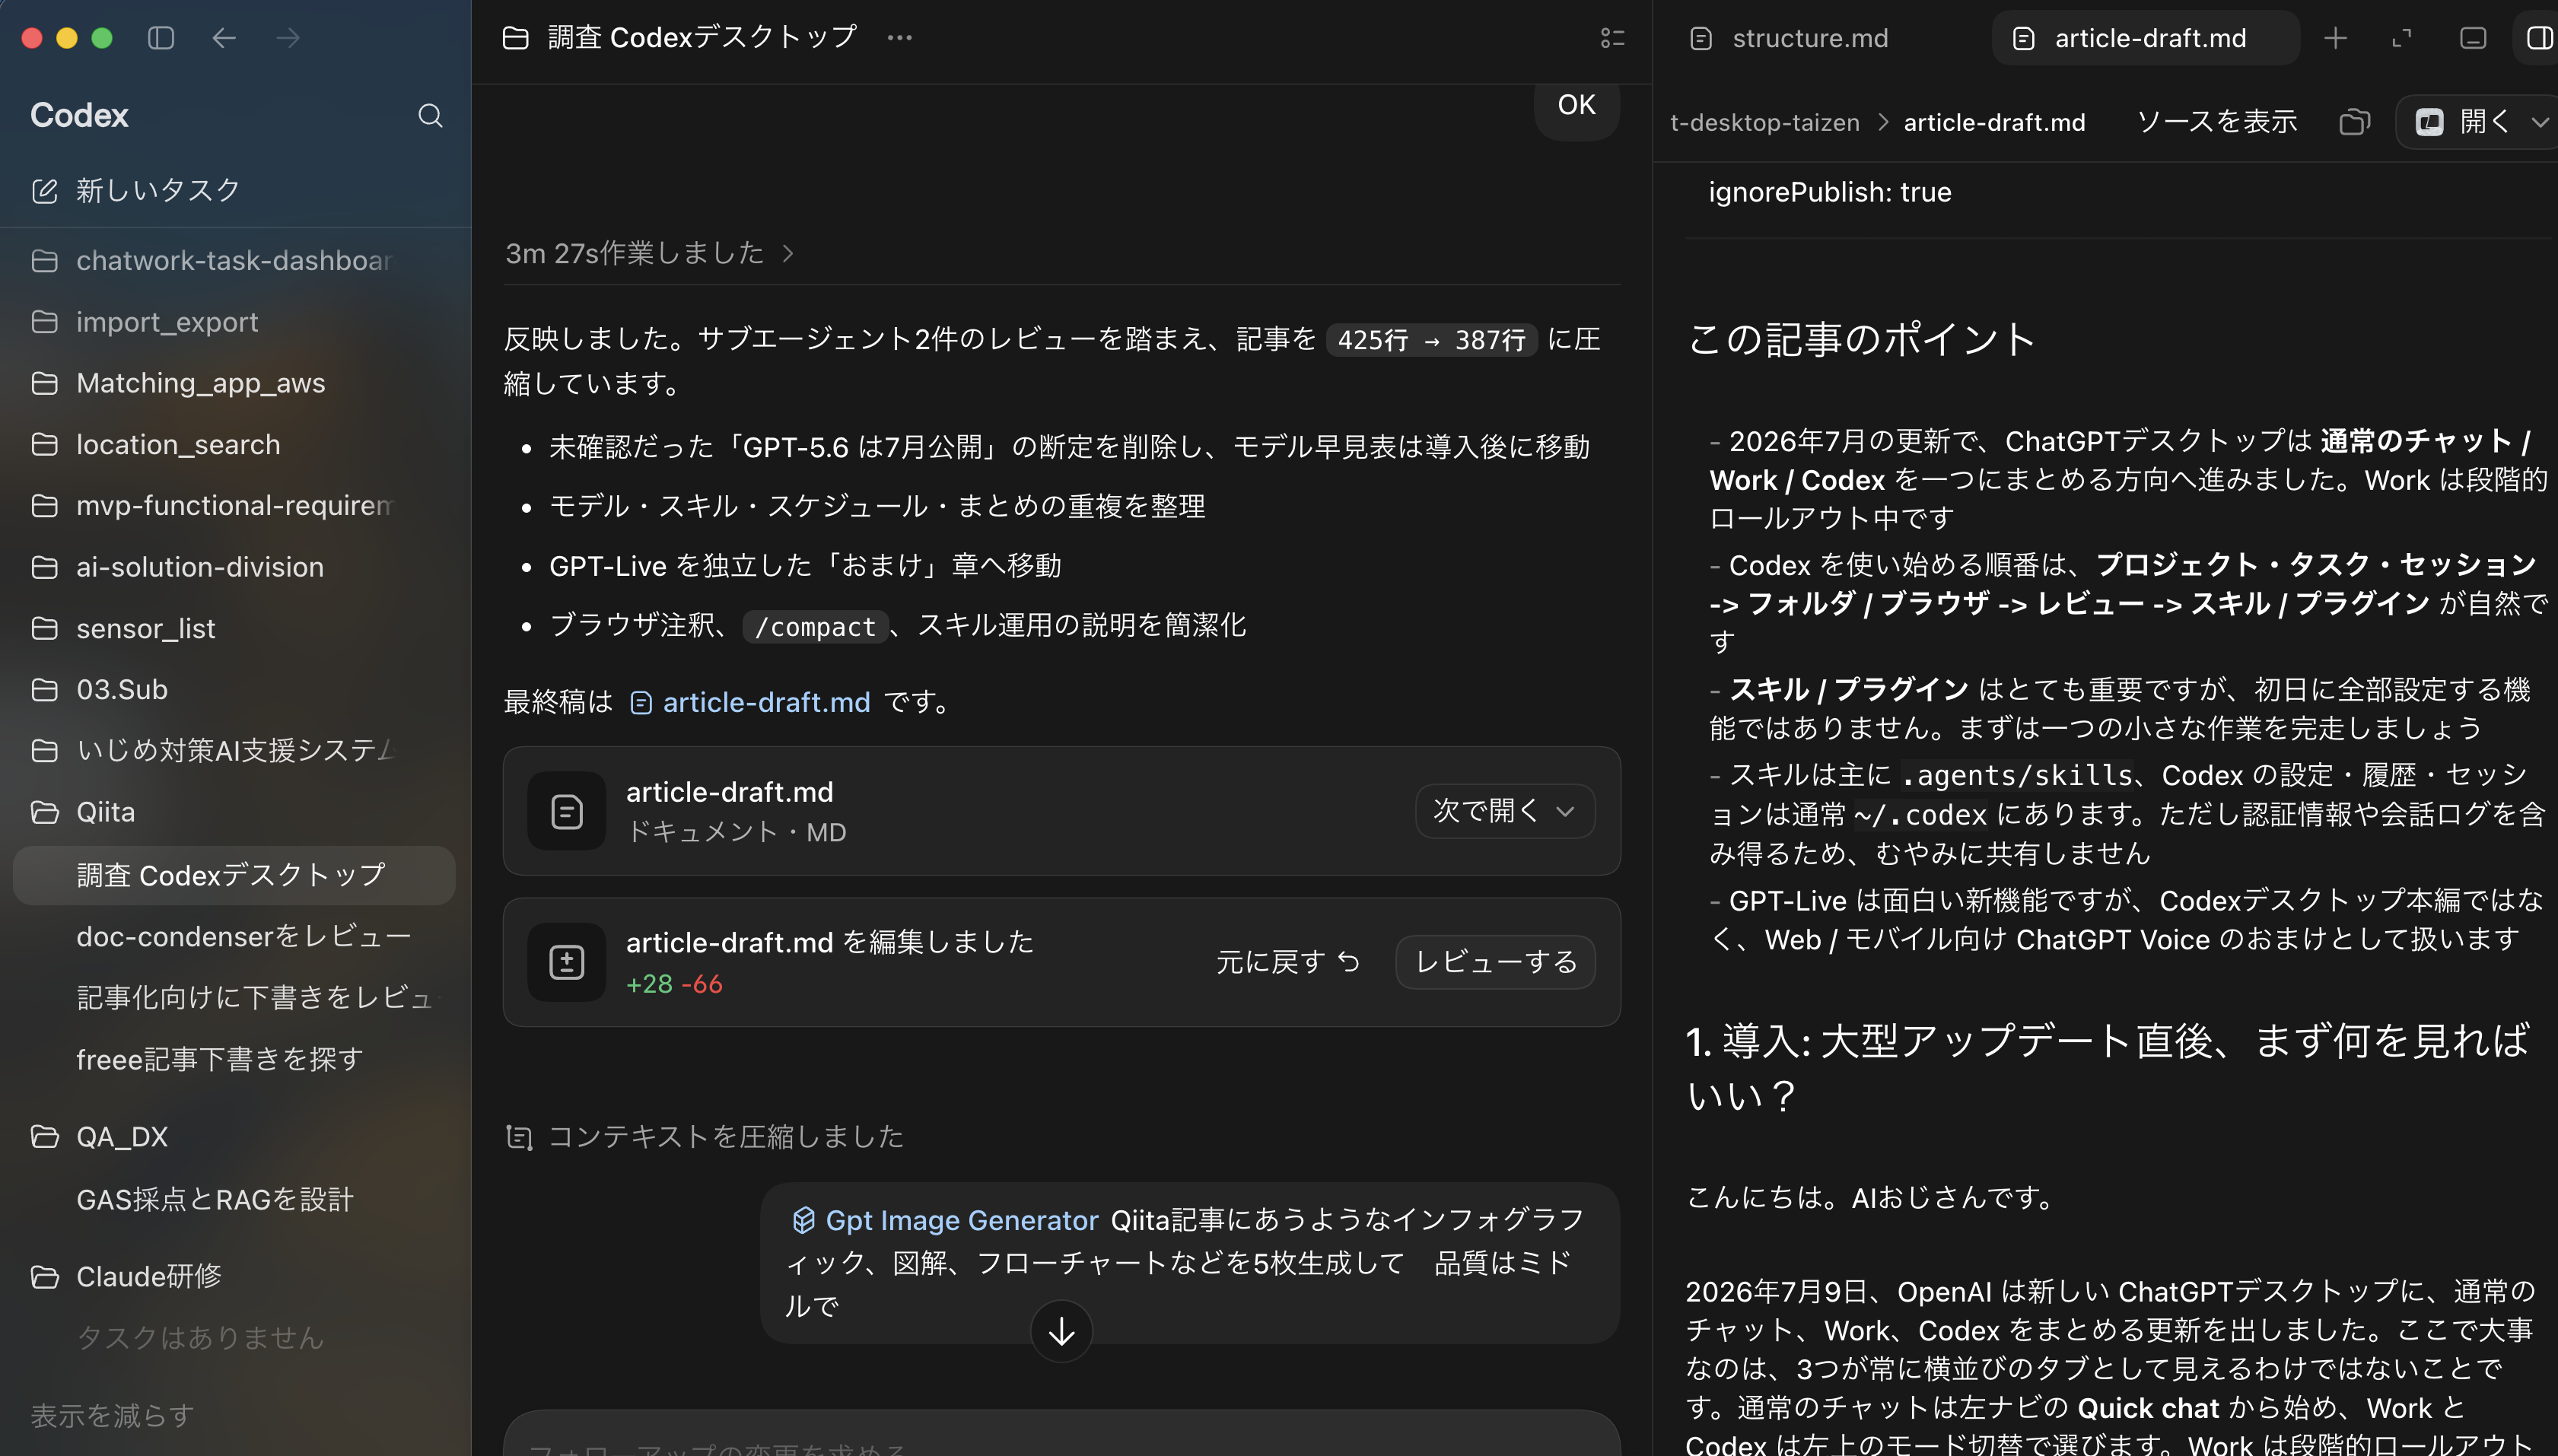Open the いじめ対策AI支援システム project
Image resolution: width=2558 pixels, height=1456 pixels.
pos(236,750)
